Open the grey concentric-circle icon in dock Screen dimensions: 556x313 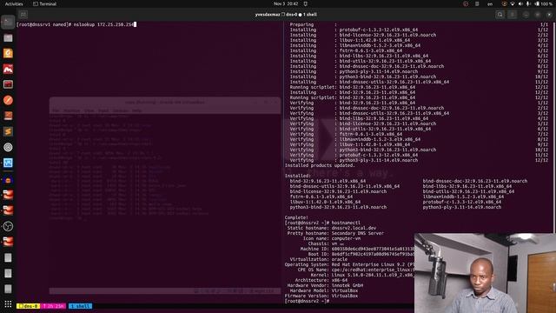pyautogui.click(x=8, y=147)
